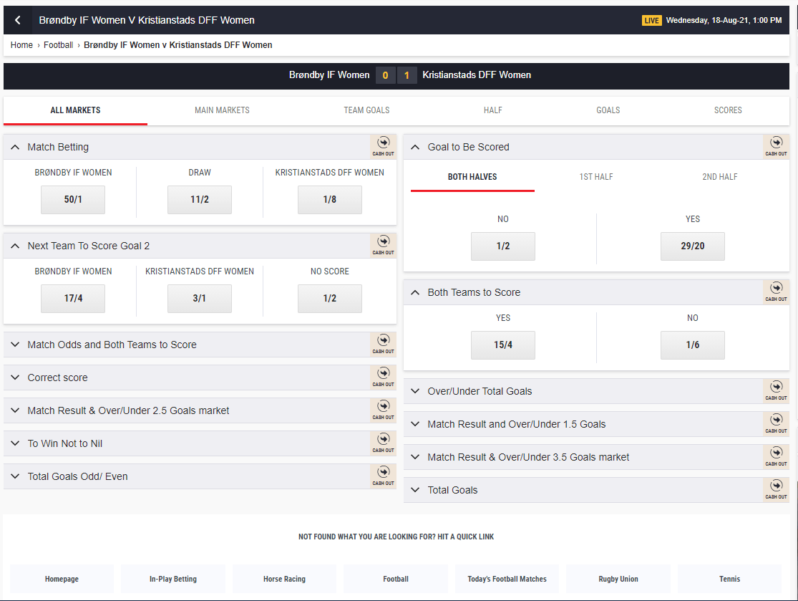Click Cash Out icon for Goal to Be Scored

[x=776, y=146]
